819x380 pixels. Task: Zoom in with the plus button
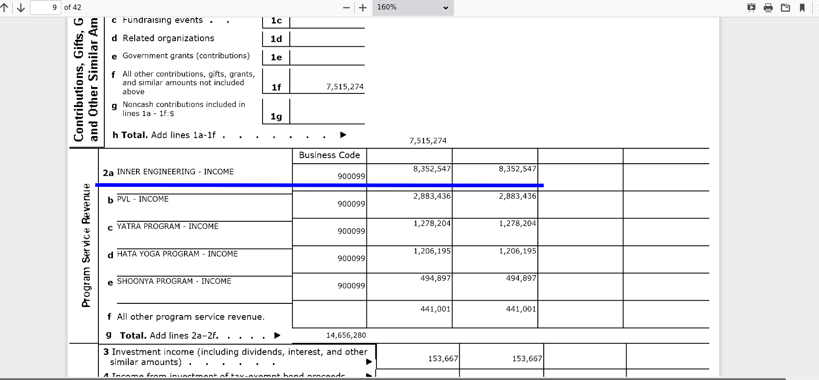tap(363, 8)
